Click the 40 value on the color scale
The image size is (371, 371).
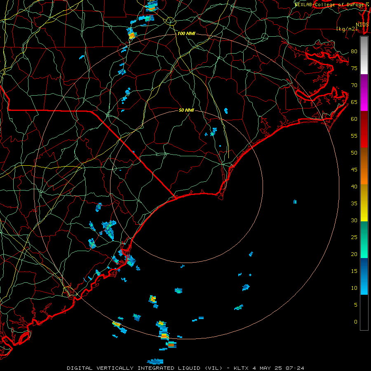(x=354, y=187)
